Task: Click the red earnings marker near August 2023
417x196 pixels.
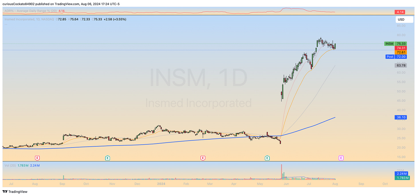Action: coord(37,158)
